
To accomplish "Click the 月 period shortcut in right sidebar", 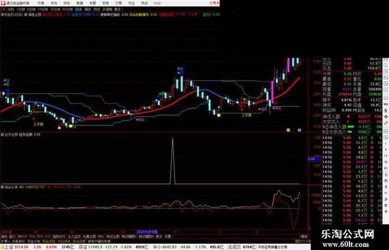I will [386, 187].
